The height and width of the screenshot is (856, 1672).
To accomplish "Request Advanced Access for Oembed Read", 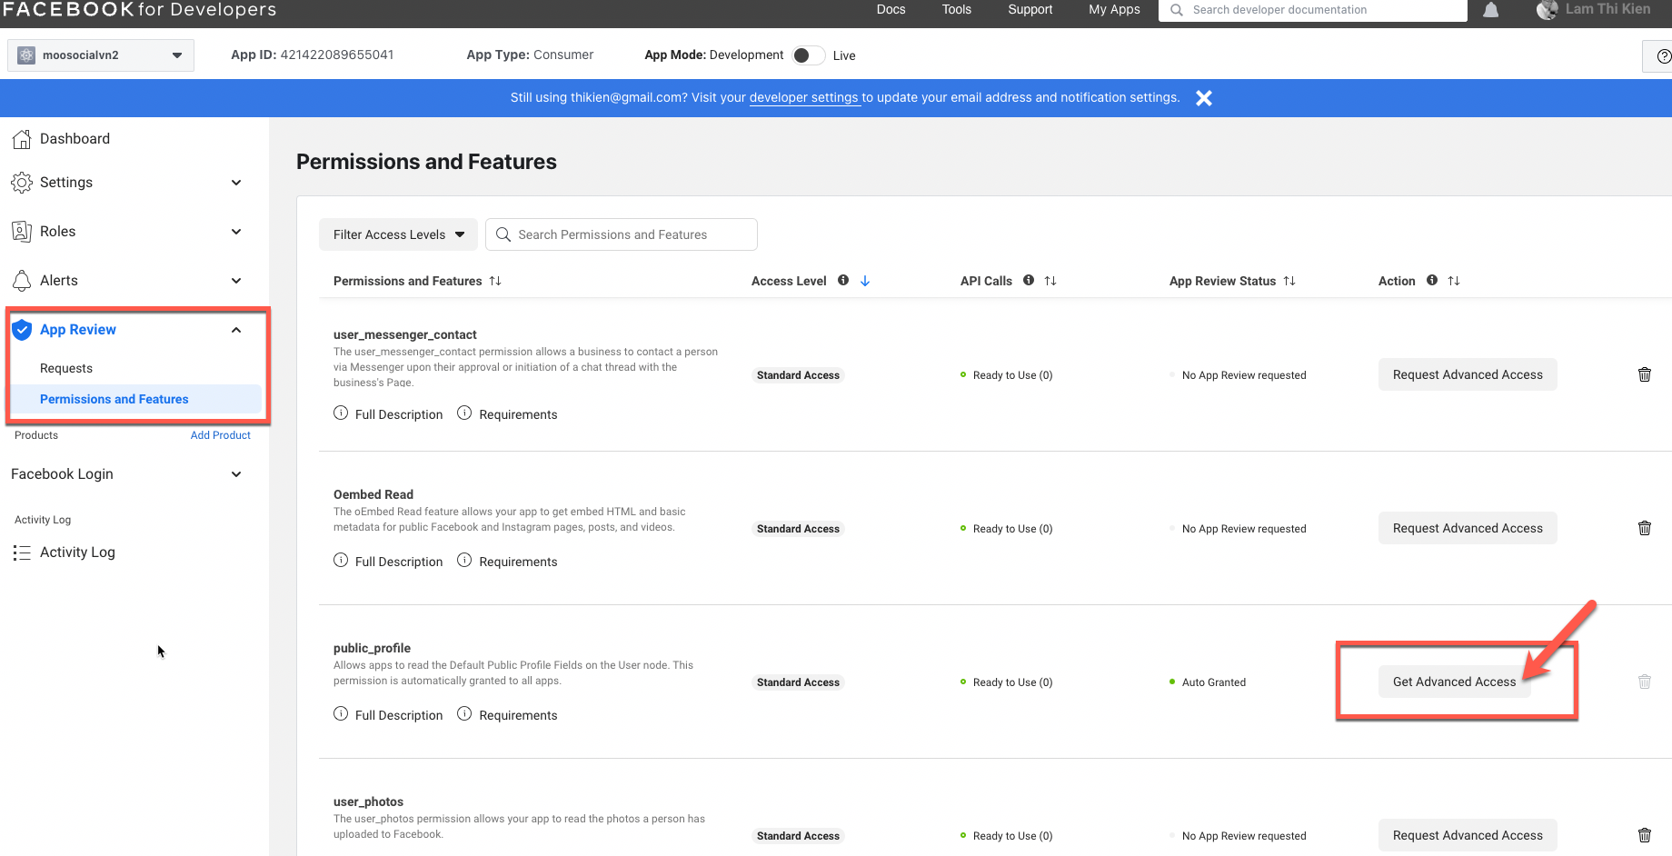I will point(1468,528).
